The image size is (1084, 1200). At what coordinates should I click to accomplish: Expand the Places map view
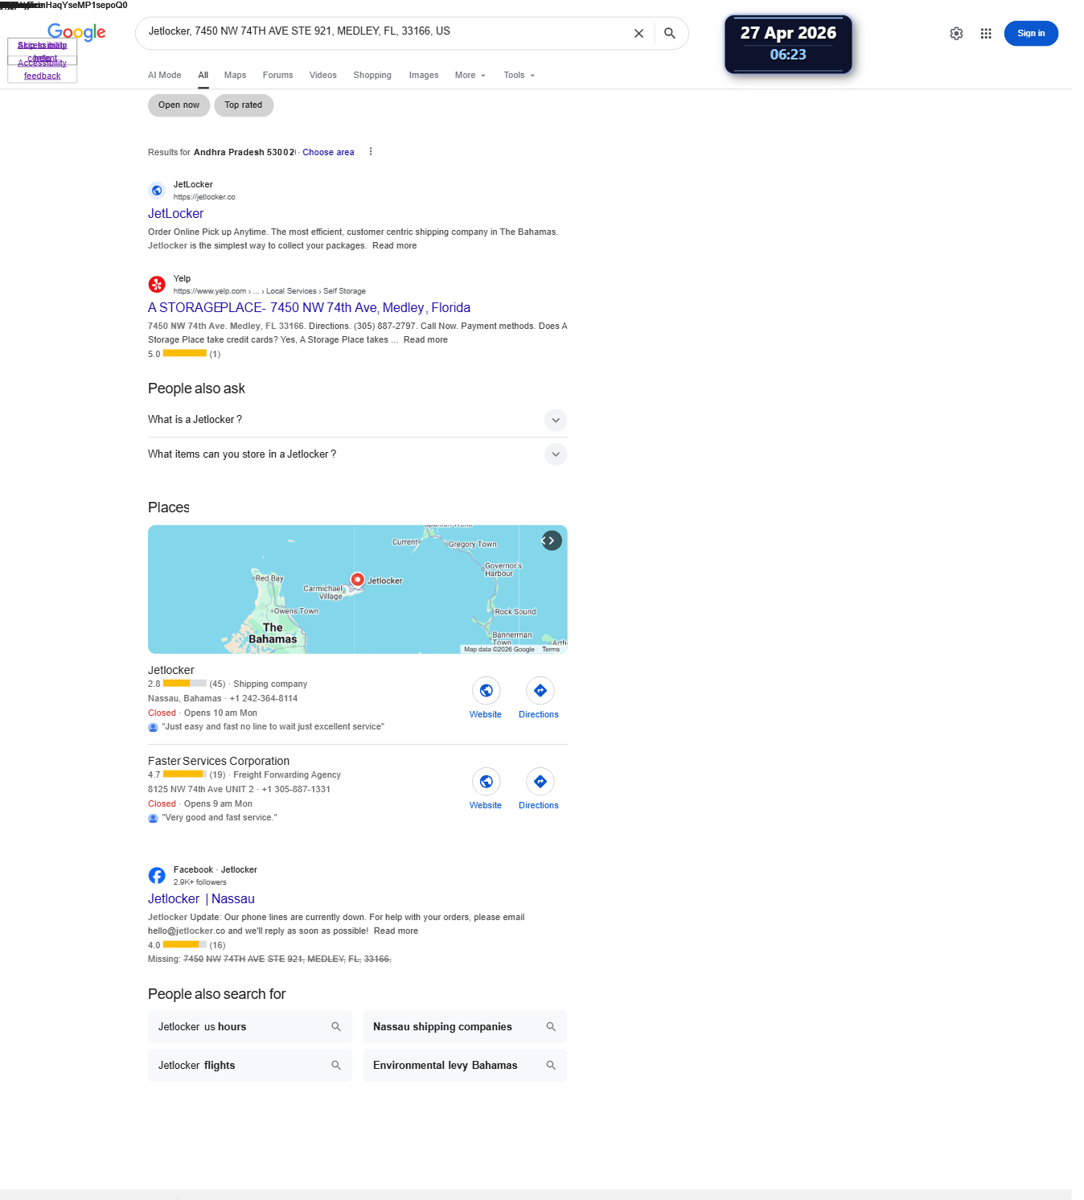552,540
